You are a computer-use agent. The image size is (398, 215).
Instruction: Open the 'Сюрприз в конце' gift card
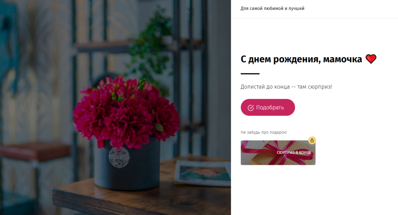click(278, 153)
